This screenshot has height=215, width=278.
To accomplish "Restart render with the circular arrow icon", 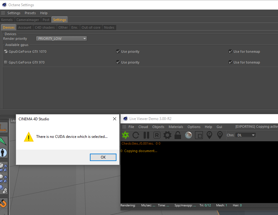I will (x=136, y=135).
